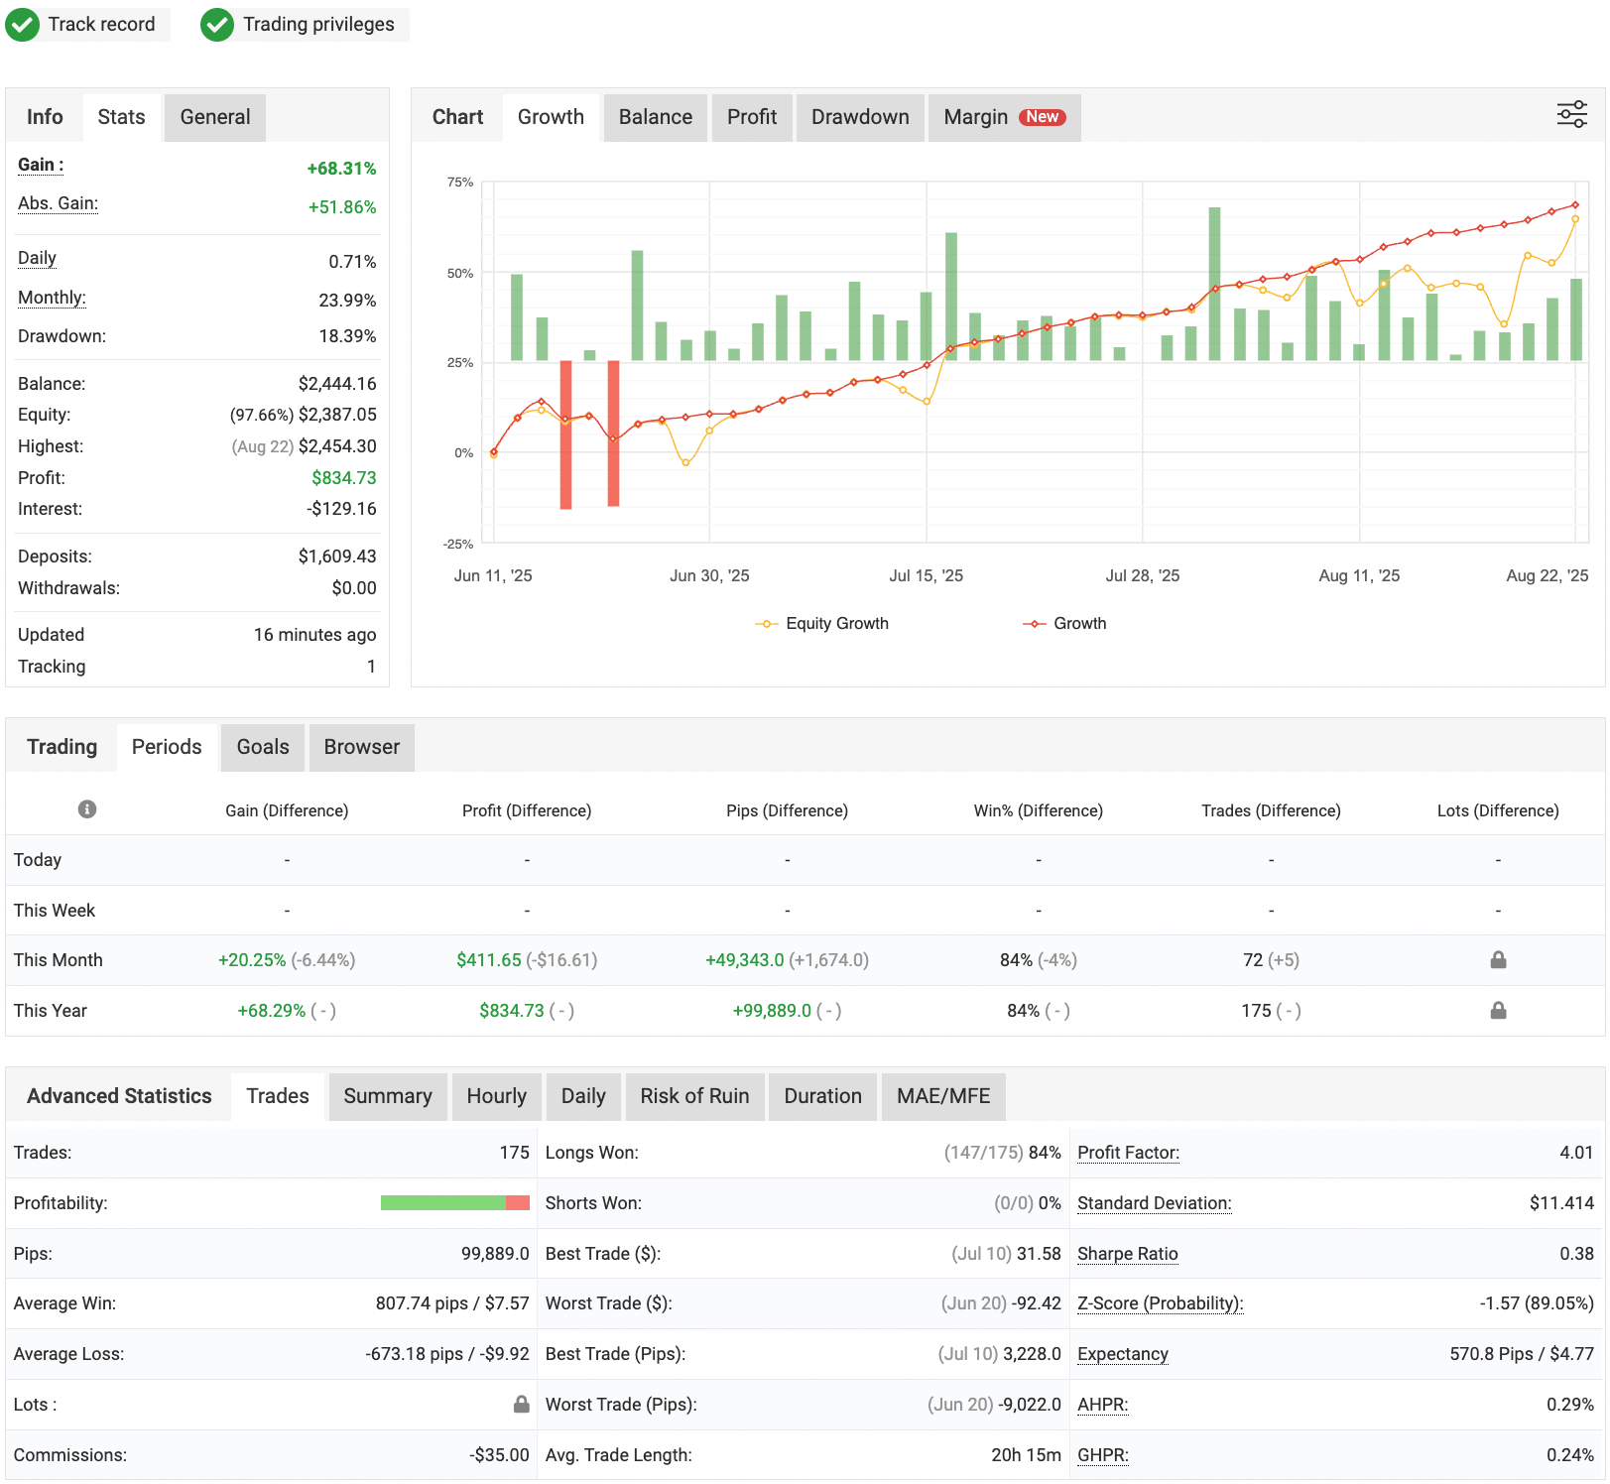Click the Standard Deviation link
The height and width of the screenshot is (1484, 1610).
pyautogui.click(x=1154, y=1203)
